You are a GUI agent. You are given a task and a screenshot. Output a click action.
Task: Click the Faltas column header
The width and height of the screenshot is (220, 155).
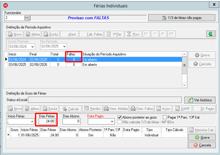point(74,54)
